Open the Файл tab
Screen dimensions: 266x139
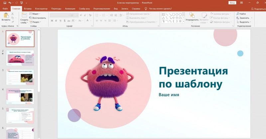click(x=5, y=9)
